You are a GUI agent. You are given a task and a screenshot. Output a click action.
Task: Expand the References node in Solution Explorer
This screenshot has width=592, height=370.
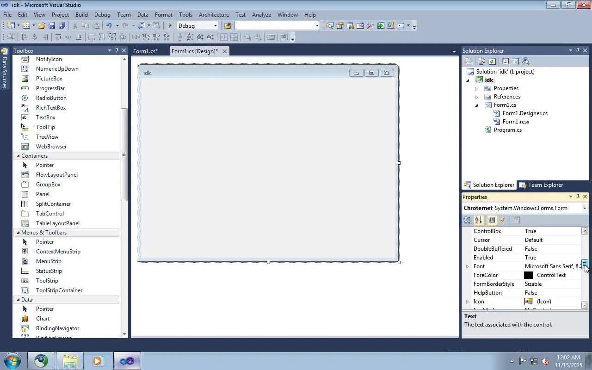point(477,97)
